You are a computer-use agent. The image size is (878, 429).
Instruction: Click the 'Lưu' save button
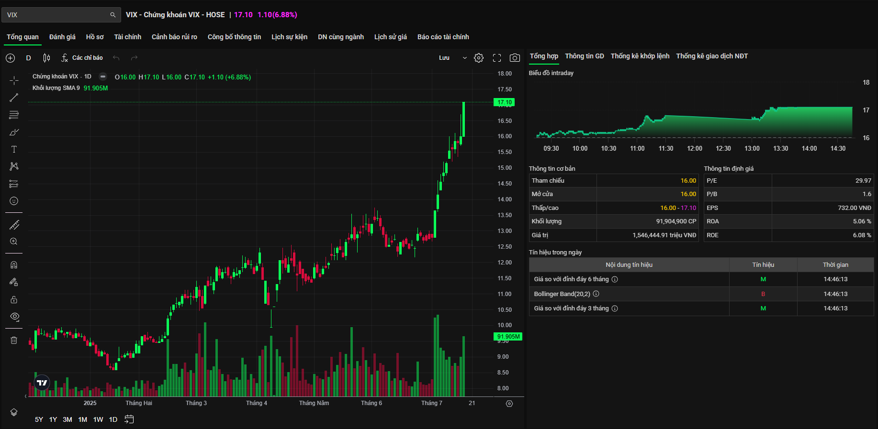click(444, 58)
